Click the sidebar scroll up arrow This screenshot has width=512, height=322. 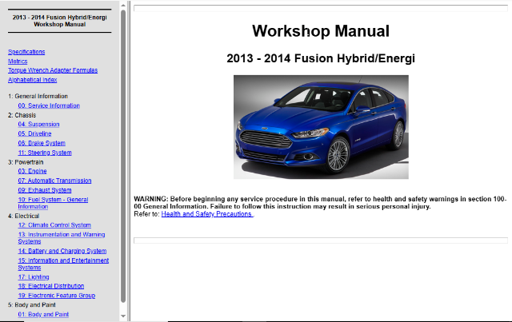point(123,6)
